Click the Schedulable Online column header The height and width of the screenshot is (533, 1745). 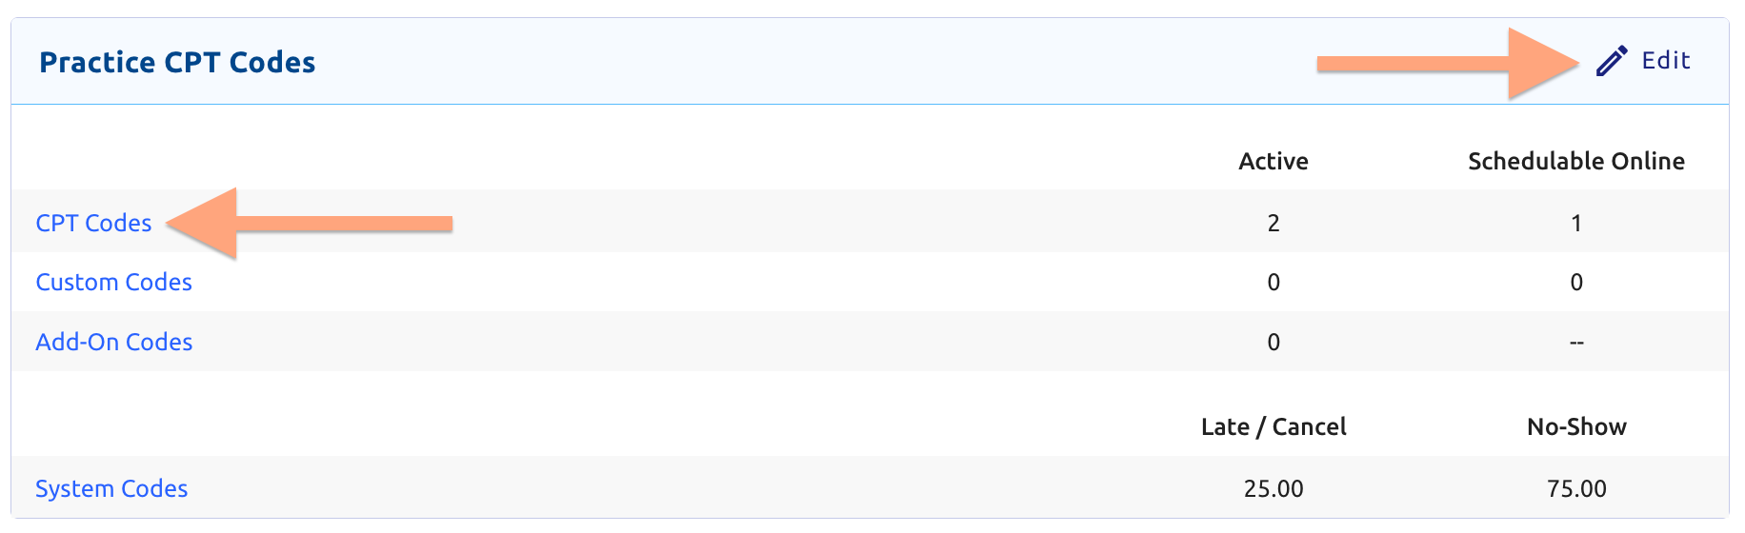click(x=1576, y=161)
